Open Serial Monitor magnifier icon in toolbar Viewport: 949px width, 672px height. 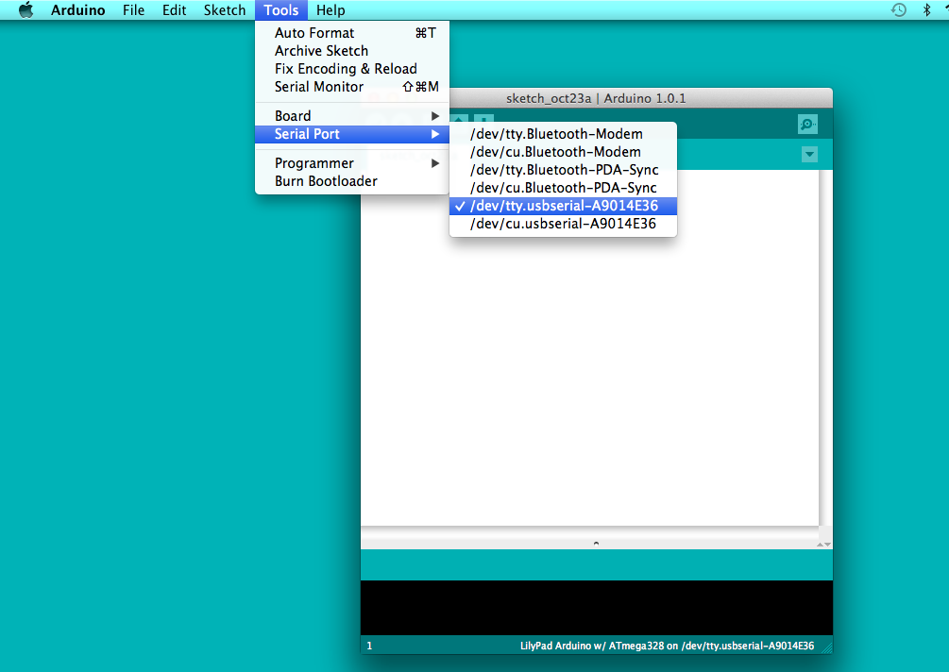click(x=807, y=125)
